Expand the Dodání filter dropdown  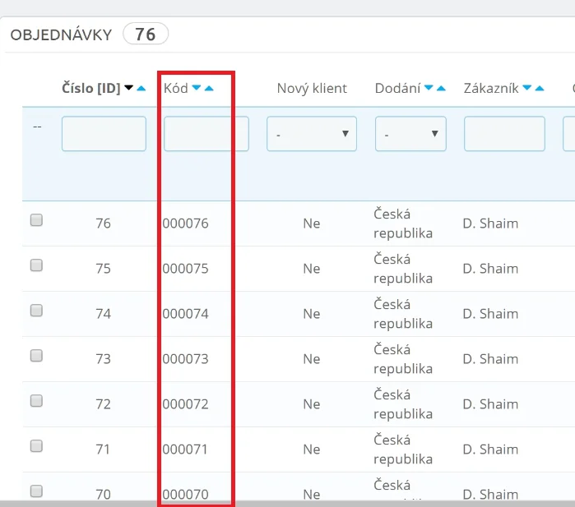pos(410,134)
